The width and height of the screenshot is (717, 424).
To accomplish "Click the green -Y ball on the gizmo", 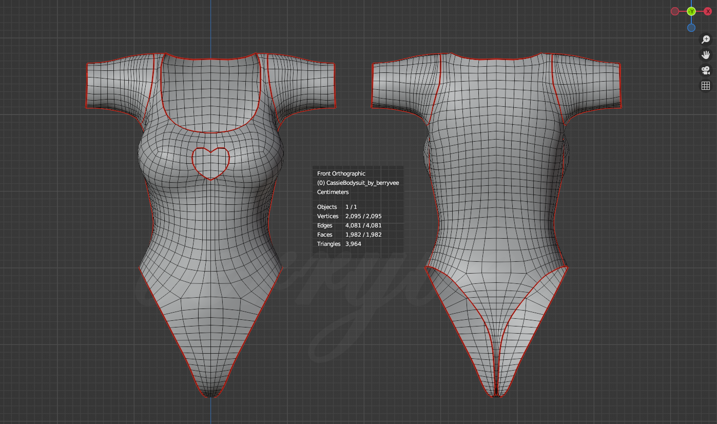I will [690, 10].
